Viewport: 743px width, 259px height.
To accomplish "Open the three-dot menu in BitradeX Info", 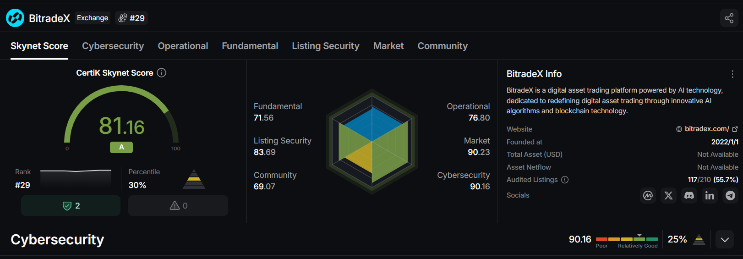I will 732,74.
